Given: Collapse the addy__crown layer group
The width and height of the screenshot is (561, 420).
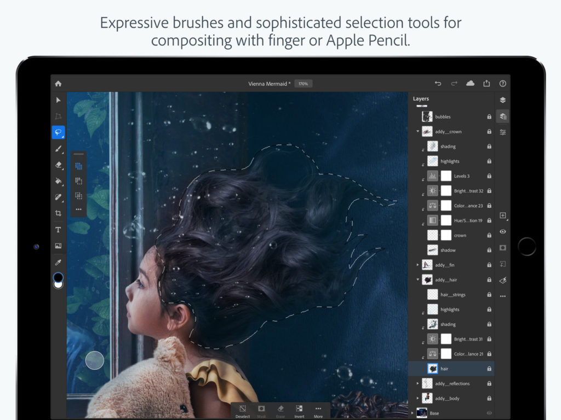Looking at the screenshot, I should (417, 131).
